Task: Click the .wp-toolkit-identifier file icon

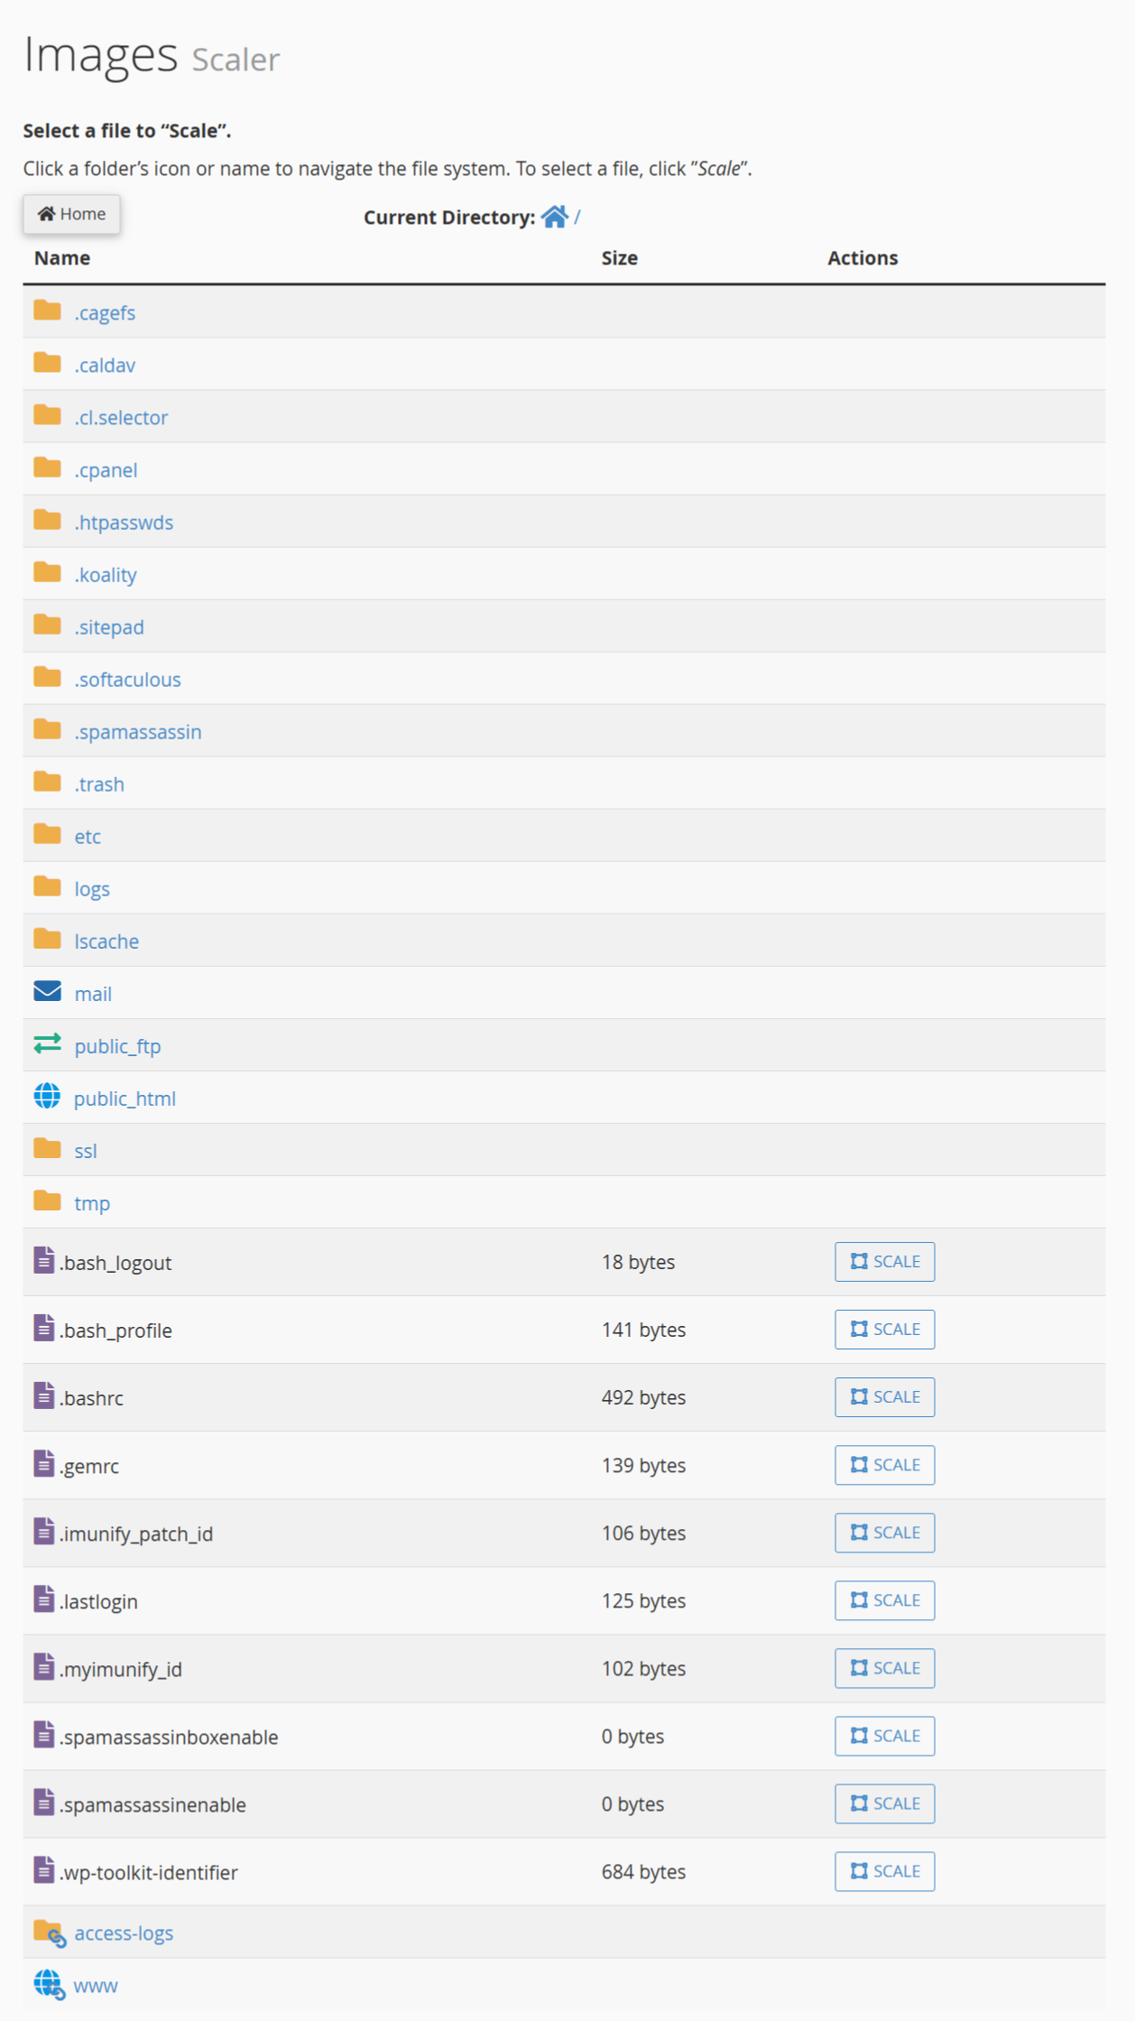Action: [x=44, y=1869]
